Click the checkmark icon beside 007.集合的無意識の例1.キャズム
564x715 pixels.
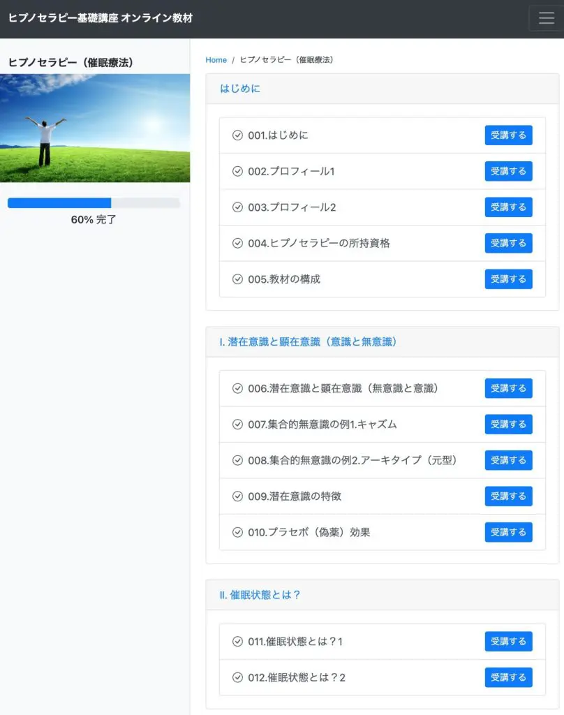pyautogui.click(x=237, y=425)
